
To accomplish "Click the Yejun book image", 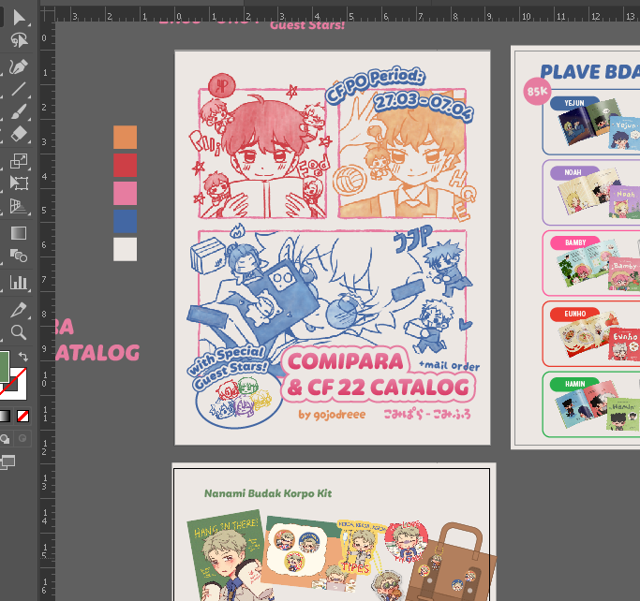I will point(600,124).
